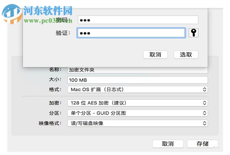
Task: Save the disk image with 存储
Action: tap(203, 144)
